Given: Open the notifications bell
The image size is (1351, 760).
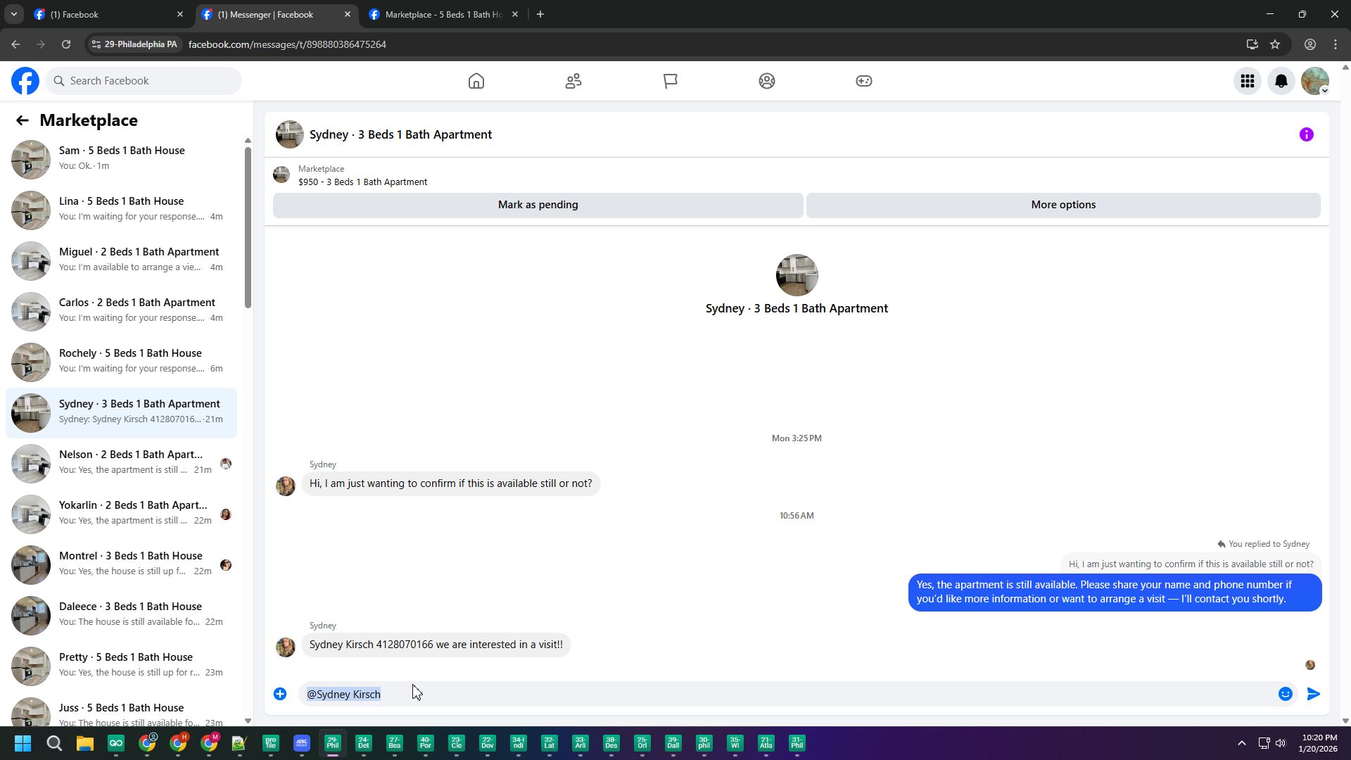Looking at the screenshot, I should click(x=1281, y=81).
